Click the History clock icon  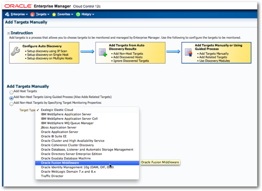point(78,14)
